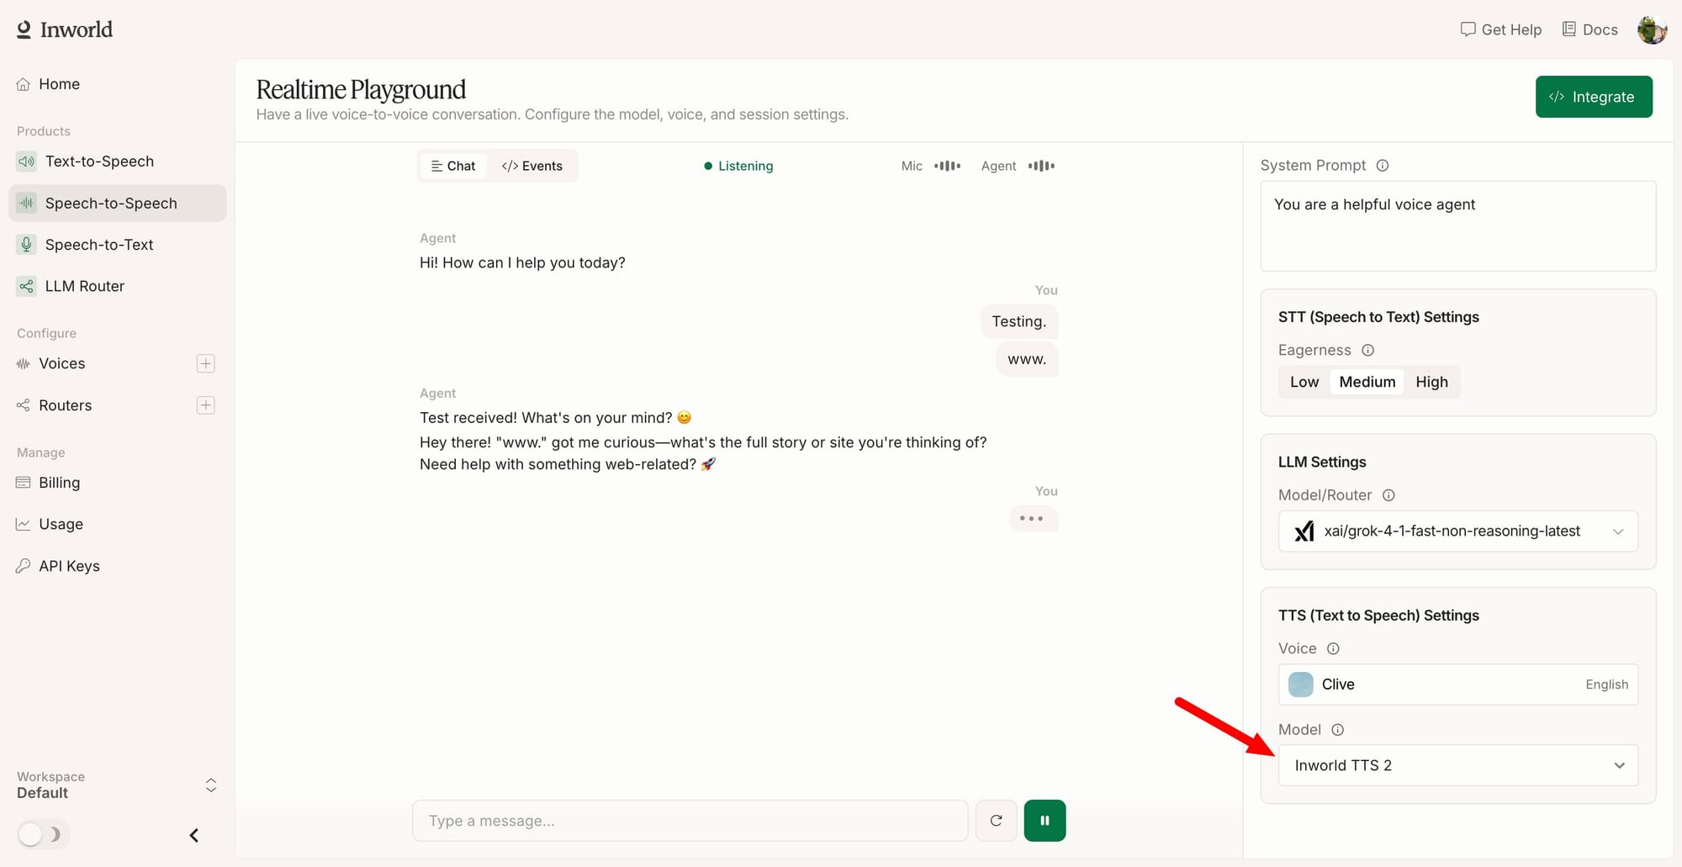Click Voice info icon
Viewport: 1682px width, 867px height.
pyautogui.click(x=1334, y=648)
